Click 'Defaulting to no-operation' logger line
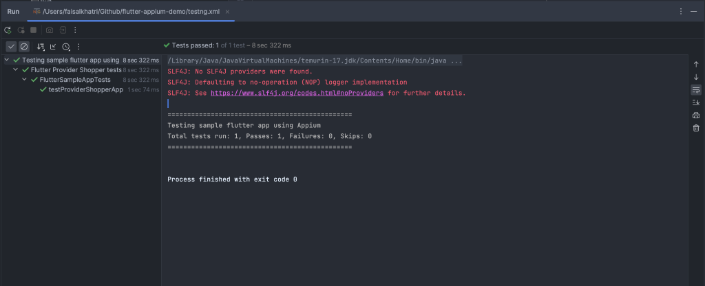Image resolution: width=705 pixels, height=286 pixels. pyautogui.click(x=287, y=82)
